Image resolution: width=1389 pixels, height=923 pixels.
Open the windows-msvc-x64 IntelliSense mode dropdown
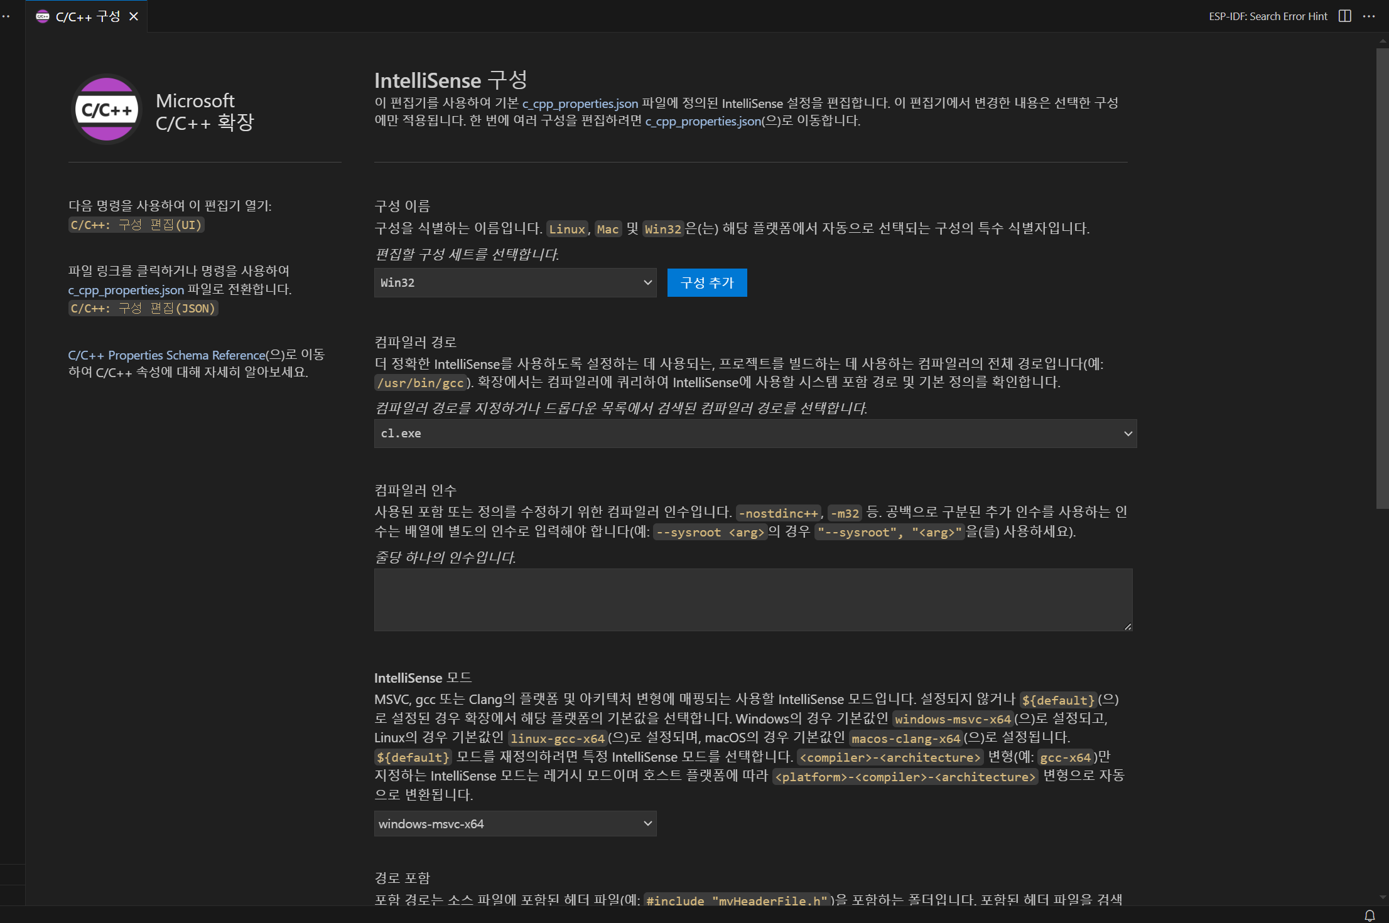(515, 824)
